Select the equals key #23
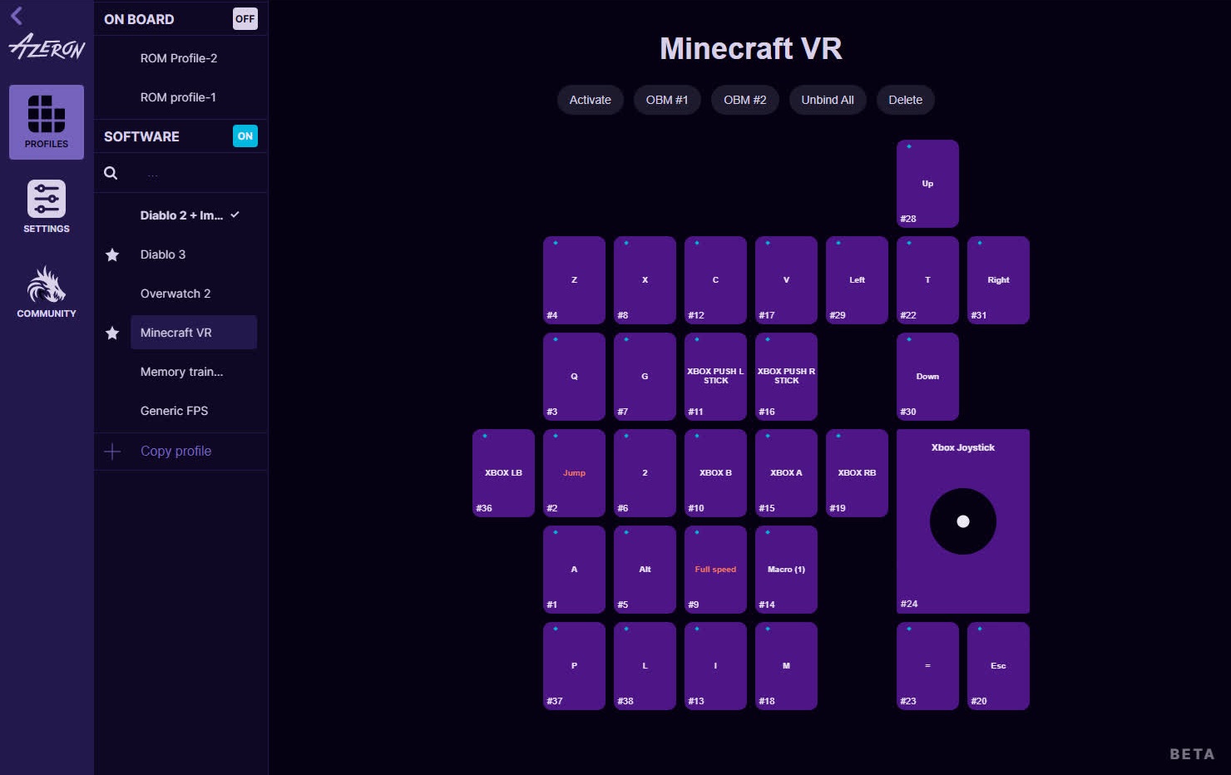Viewport: 1231px width, 775px height. point(928,666)
